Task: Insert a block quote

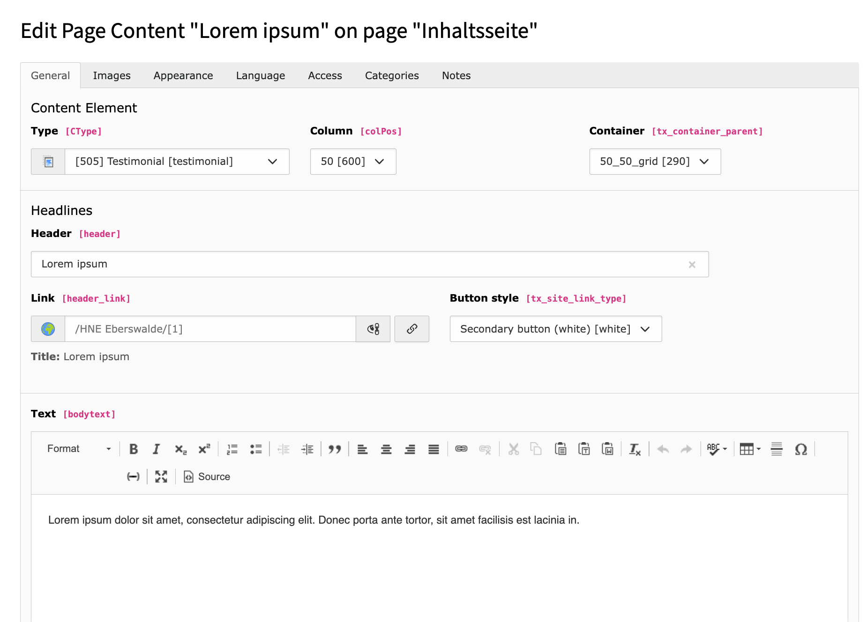Action: (x=335, y=449)
